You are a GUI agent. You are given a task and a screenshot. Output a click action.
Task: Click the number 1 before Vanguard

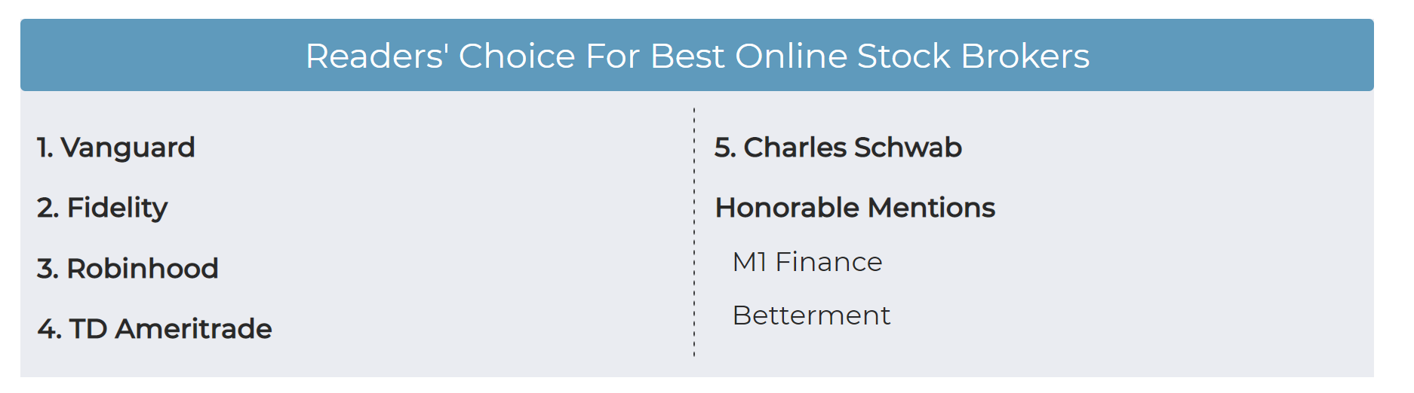[x=45, y=148]
